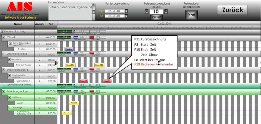Click the 'von' date field

click(x=115, y=11)
